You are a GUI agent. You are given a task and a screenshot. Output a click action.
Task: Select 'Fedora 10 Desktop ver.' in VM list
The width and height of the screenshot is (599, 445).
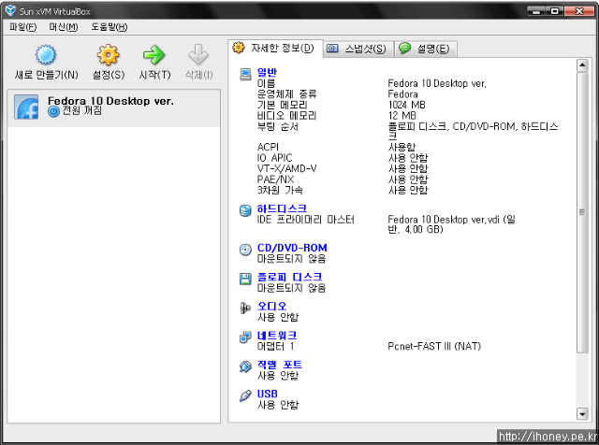tap(114, 108)
